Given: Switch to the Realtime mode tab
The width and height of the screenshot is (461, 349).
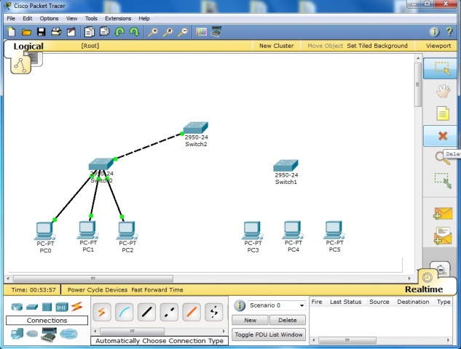Looking at the screenshot, I should click(x=424, y=289).
